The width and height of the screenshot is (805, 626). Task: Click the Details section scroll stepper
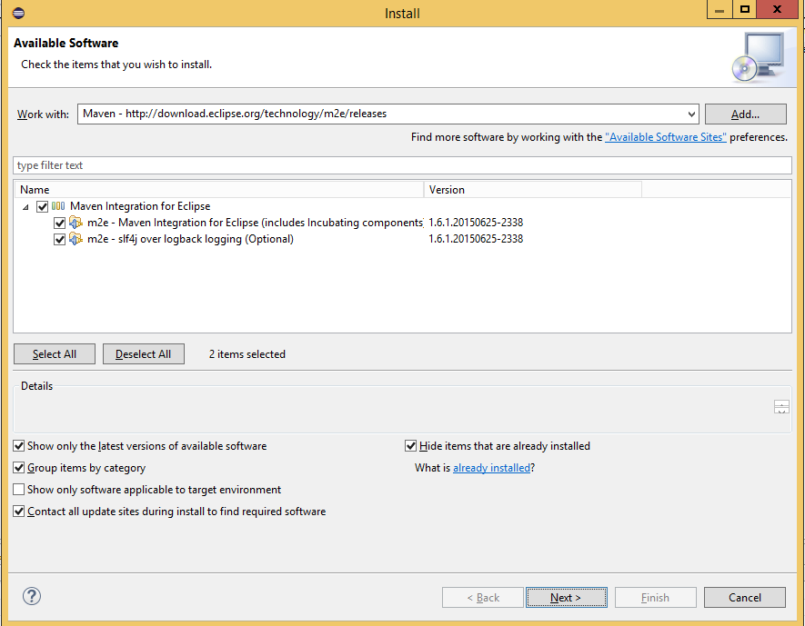coord(781,407)
